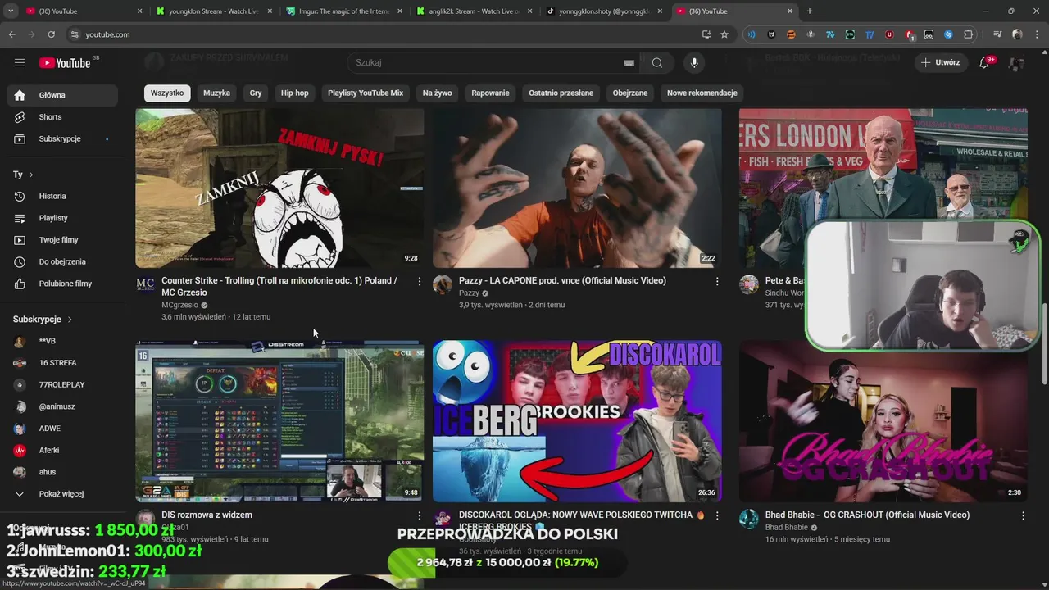The width and height of the screenshot is (1049, 590).
Task: Open ahus subscription channel
Action: [x=62, y=472]
